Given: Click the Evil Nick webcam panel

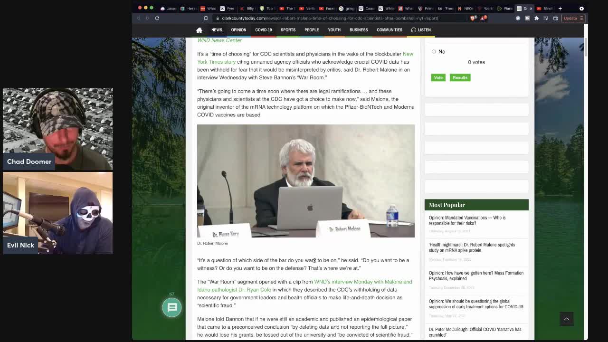Looking at the screenshot, I should pos(57,213).
